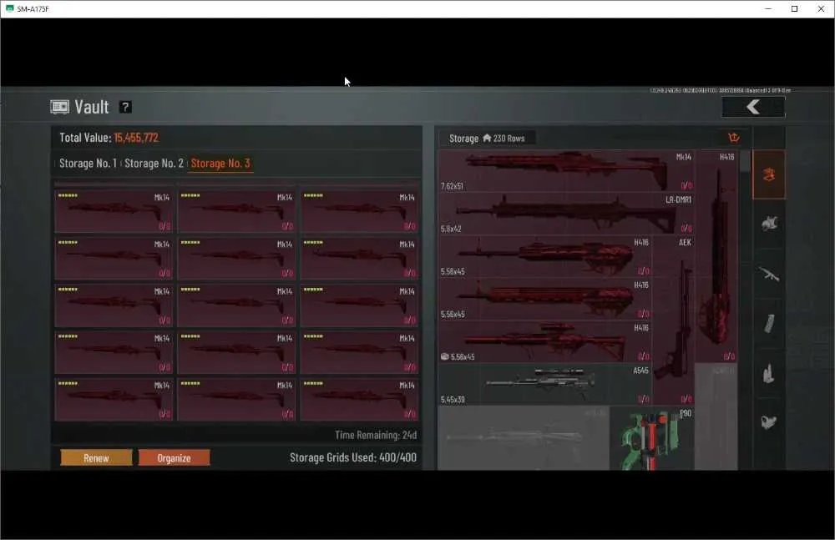The height and width of the screenshot is (540, 835).
Task: Filter storage by the rifle category icon
Action: 769,274
